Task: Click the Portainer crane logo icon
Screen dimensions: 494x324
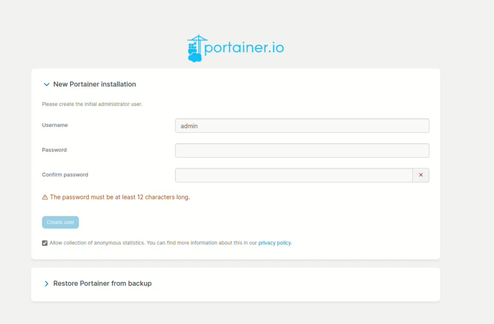Action: point(196,48)
